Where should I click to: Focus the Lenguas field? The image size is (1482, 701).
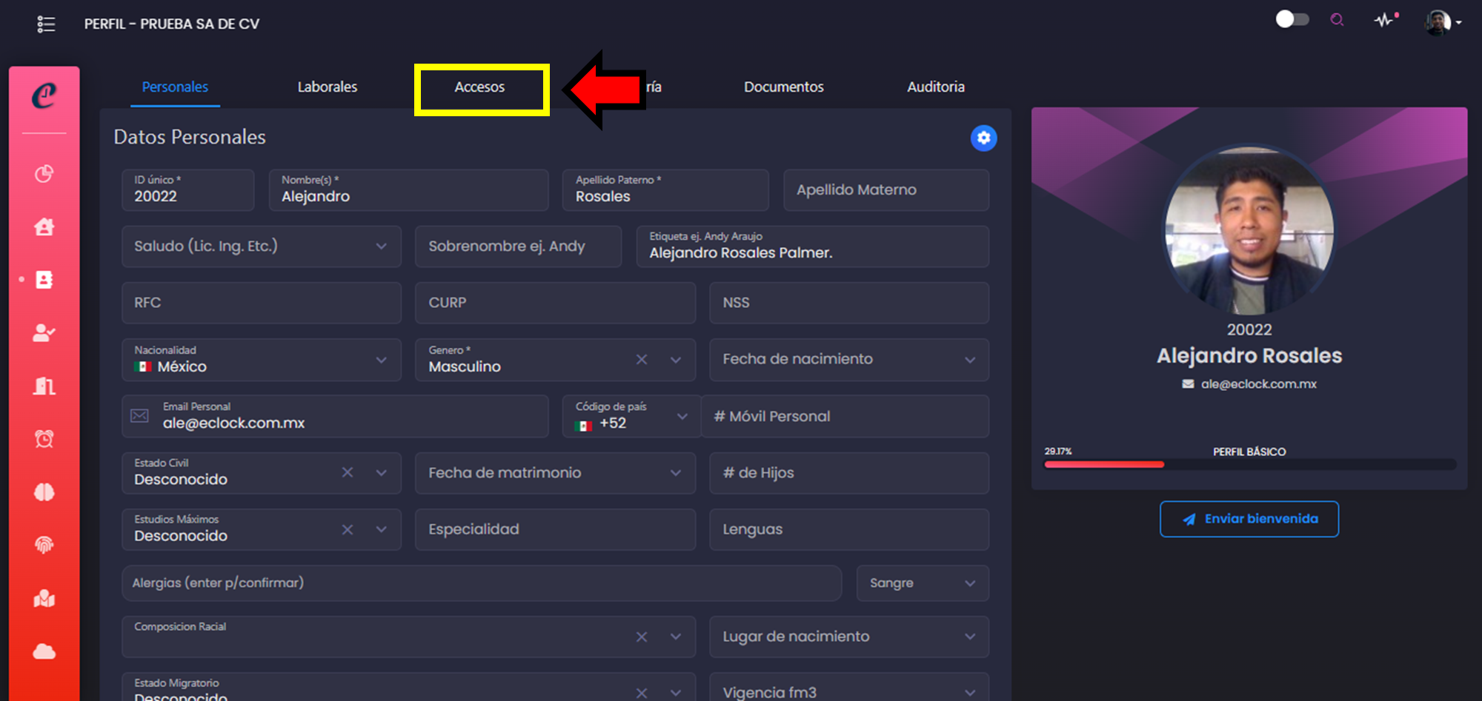coord(849,529)
